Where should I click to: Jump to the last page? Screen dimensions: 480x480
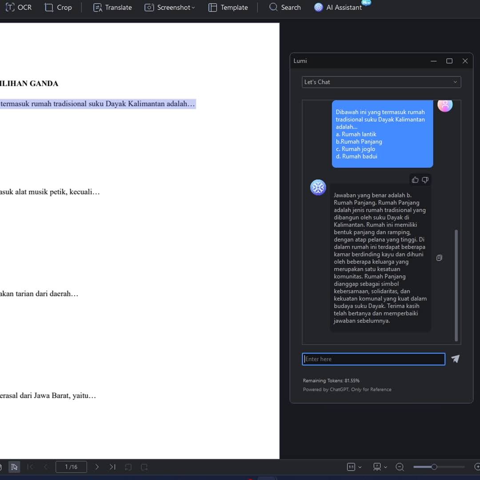[112, 467]
